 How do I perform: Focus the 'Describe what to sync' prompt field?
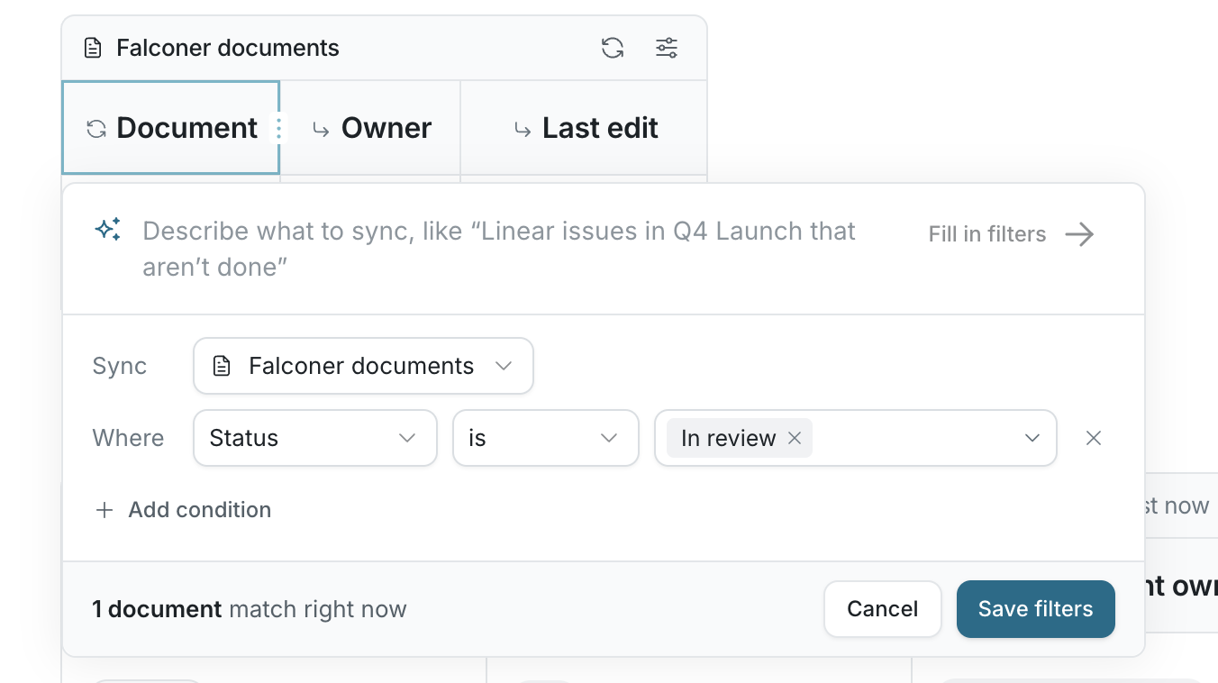click(x=499, y=249)
